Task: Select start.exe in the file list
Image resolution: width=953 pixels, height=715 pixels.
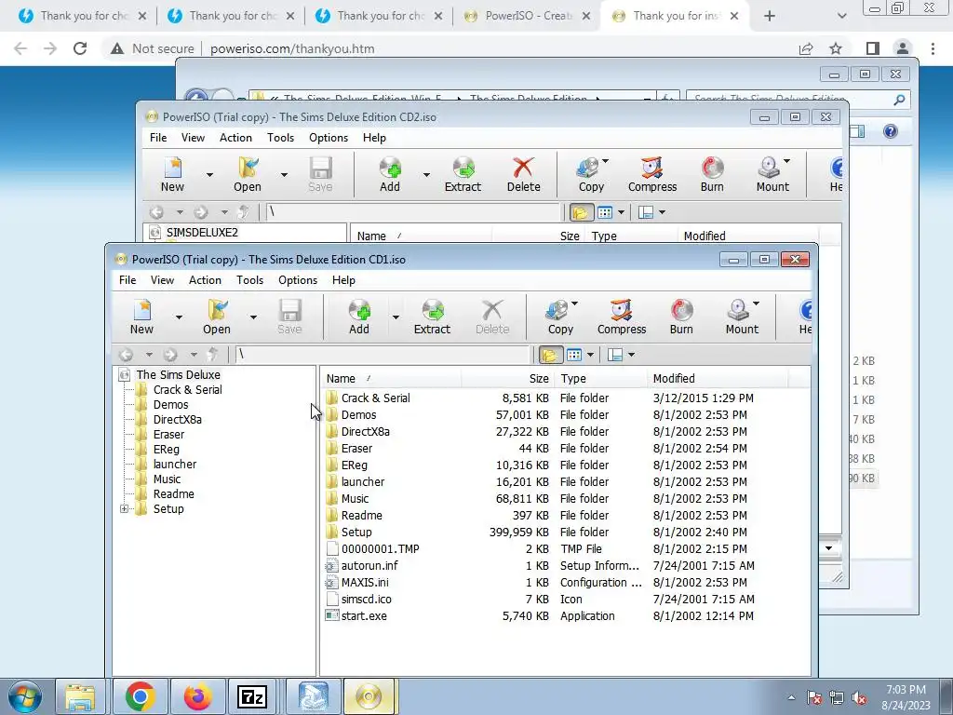Action: pyautogui.click(x=364, y=616)
